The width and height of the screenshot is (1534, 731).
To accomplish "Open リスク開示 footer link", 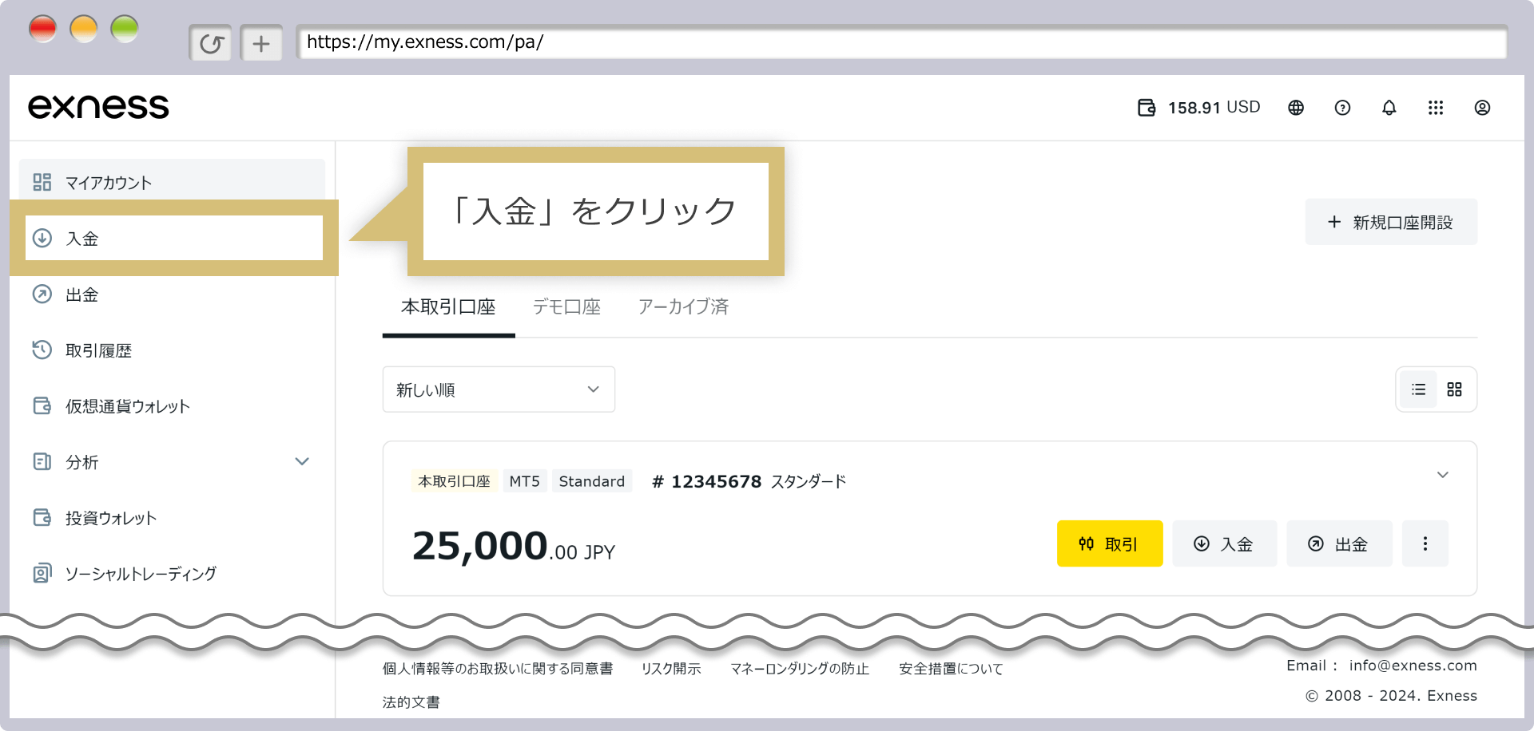I will point(671,669).
